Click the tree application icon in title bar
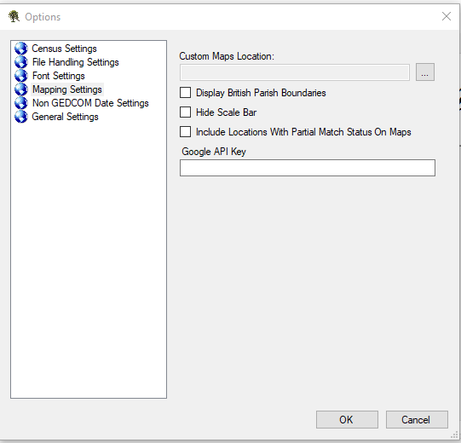 coord(14,16)
